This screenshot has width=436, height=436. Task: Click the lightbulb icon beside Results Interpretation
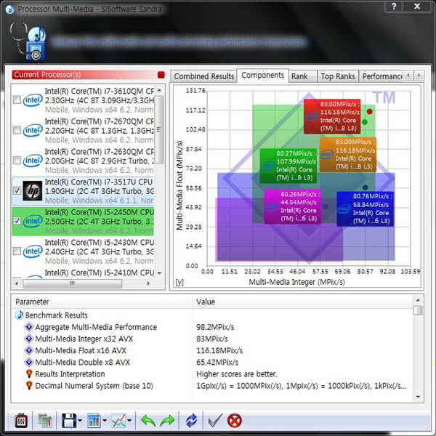point(29,374)
